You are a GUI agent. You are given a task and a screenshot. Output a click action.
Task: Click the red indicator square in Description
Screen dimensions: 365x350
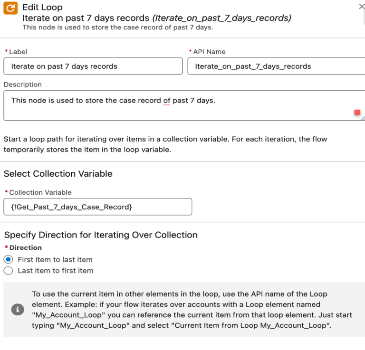tap(357, 113)
